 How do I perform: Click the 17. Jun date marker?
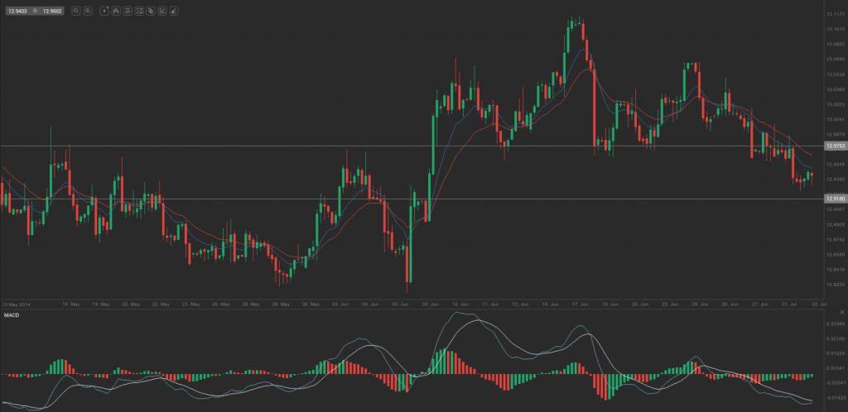pyautogui.click(x=580, y=304)
